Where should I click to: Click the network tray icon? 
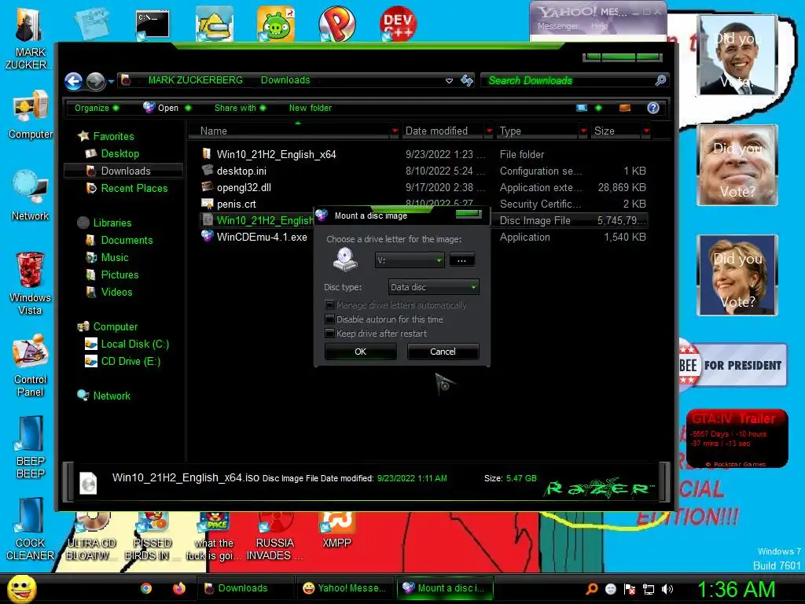649,589
